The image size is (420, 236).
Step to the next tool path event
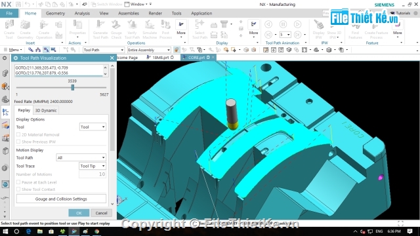point(297,35)
